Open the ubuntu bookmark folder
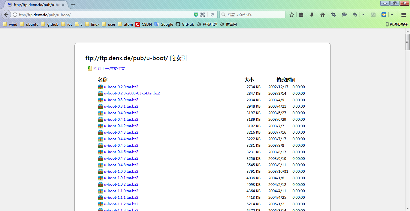 [29, 25]
